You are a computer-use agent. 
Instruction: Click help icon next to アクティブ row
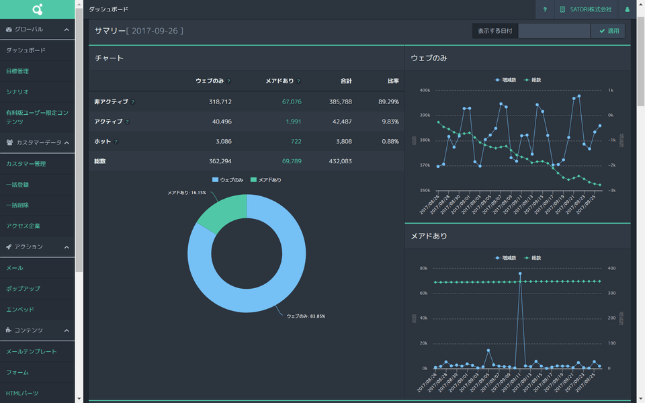pyautogui.click(x=128, y=122)
